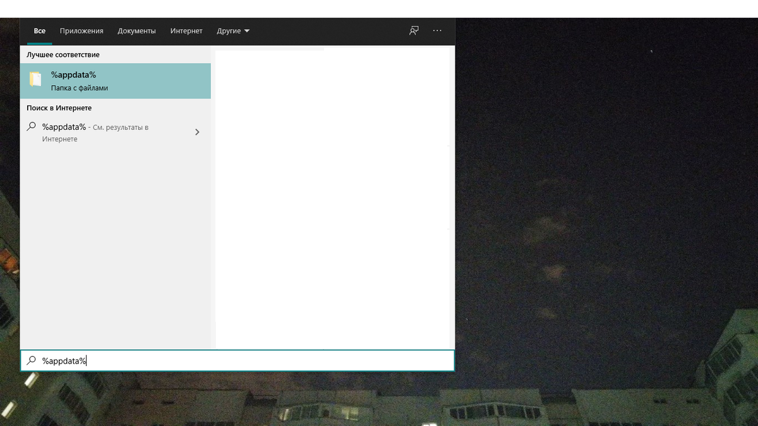Open the %appdata% file folder result
This screenshot has width=758, height=426.
click(115, 81)
